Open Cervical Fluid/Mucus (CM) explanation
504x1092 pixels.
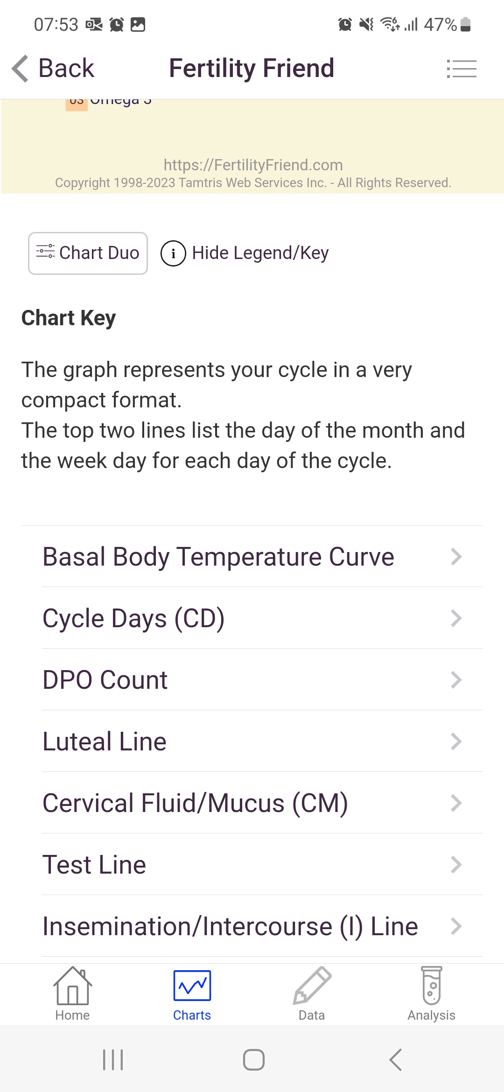[252, 803]
